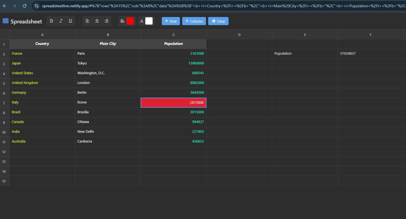Apply underline formatting
This screenshot has height=219, width=406.
70,21
